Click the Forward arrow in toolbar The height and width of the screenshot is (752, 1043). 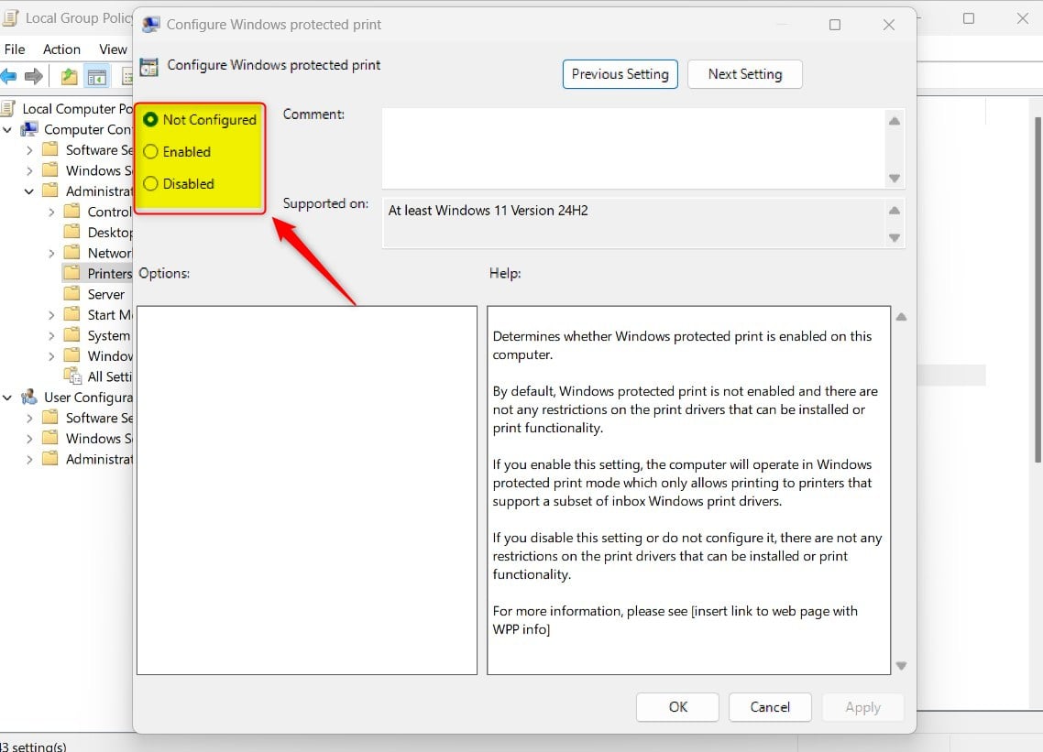tap(34, 77)
